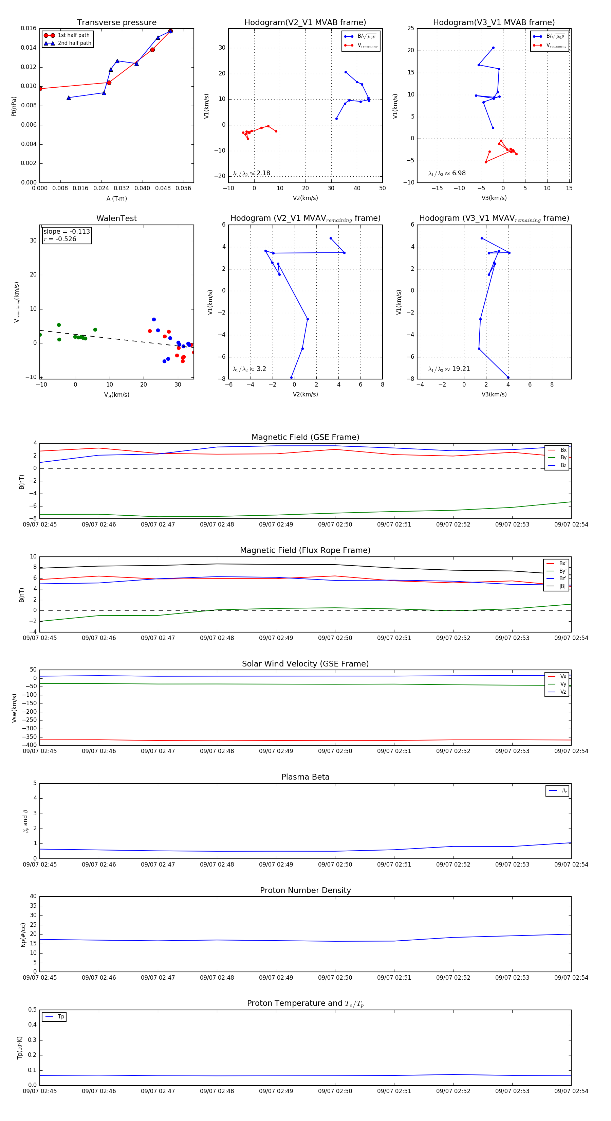This screenshot has width=611, height=1121.
Task: Click the βp legend entry in the Plasma Beta plot
Action: point(557,791)
